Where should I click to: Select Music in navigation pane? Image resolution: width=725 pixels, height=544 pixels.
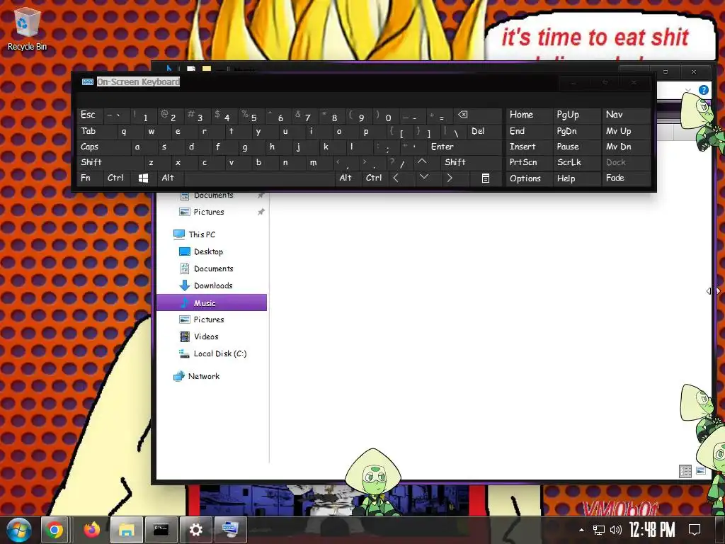point(211,303)
